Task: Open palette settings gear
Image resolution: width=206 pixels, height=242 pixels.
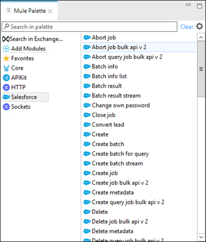Action: point(200,26)
